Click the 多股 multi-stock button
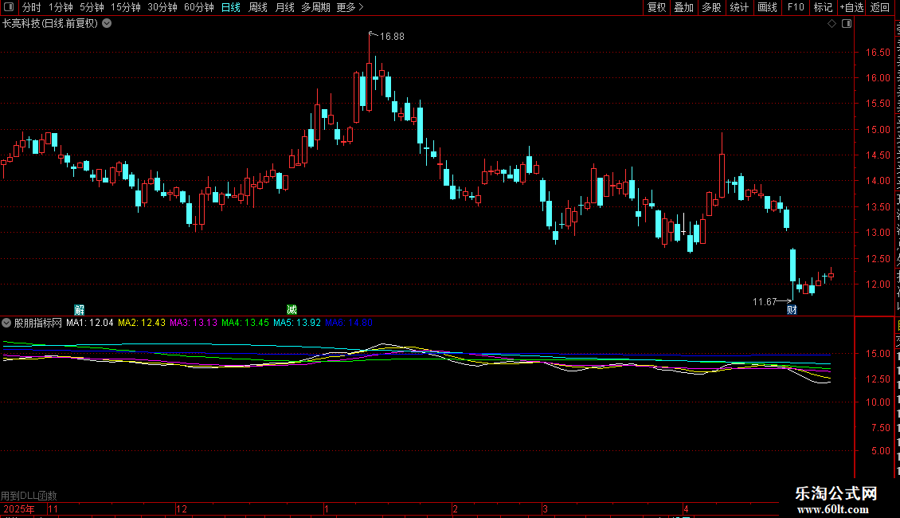The height and width of the screenshot is (518, 900). click(x=711, y=7)
